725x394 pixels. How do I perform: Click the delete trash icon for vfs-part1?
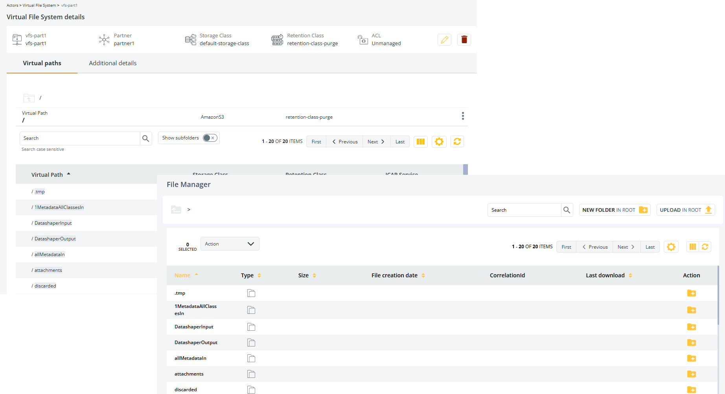(464, 40)
